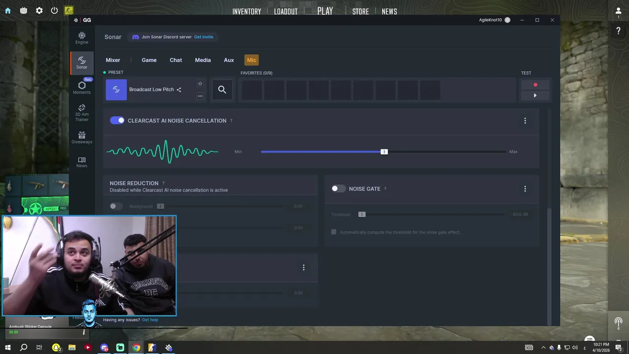Image resolution: width=629 pixels, height=354 pixels.
Task: Switch to the Media tab
Action: (x=203, y=60)
